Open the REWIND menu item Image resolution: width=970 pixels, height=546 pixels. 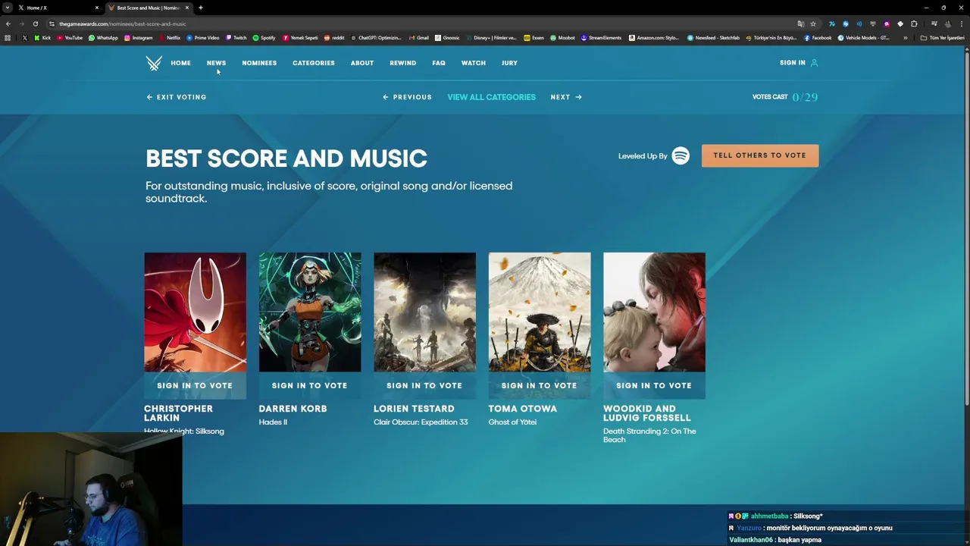(402, 63)
